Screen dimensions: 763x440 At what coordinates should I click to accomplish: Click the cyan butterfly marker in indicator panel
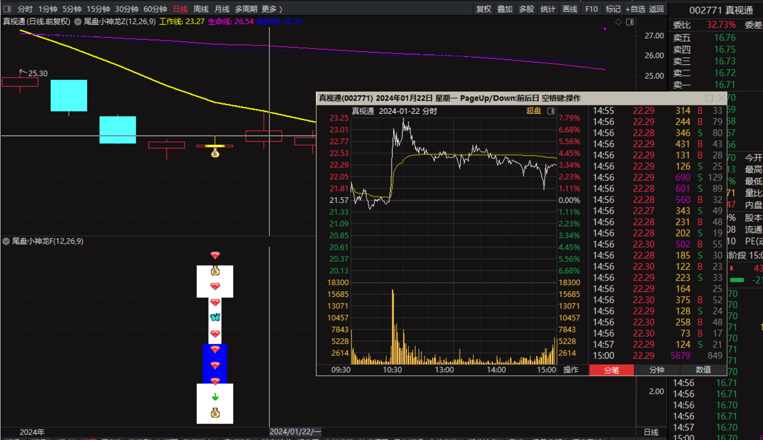pos(215,317)
